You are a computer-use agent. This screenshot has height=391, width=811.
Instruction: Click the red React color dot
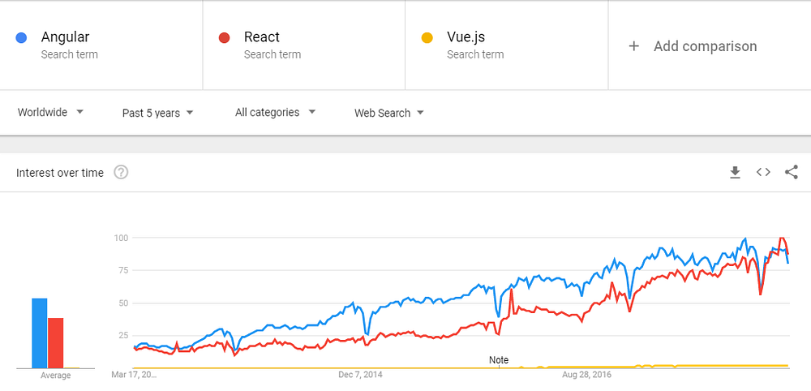coord(225,37)
